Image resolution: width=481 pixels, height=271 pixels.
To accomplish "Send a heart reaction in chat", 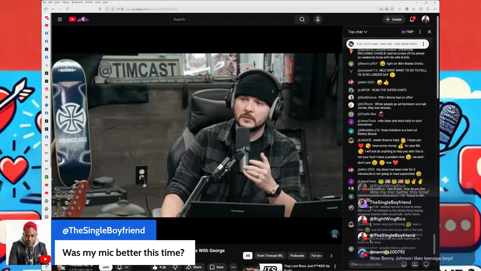I will click(426, 264).
